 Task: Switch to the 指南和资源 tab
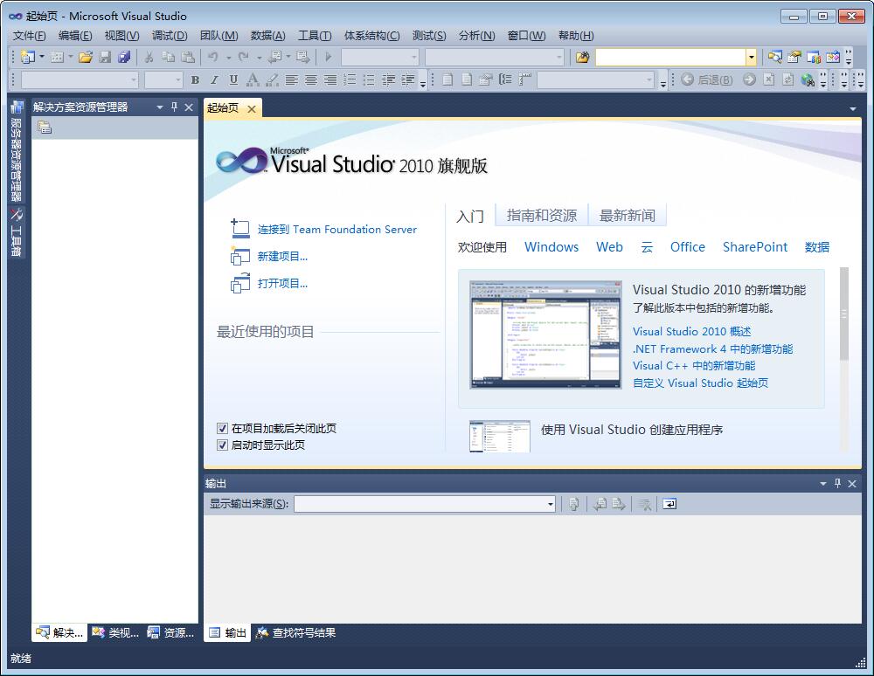pos(542,216)
